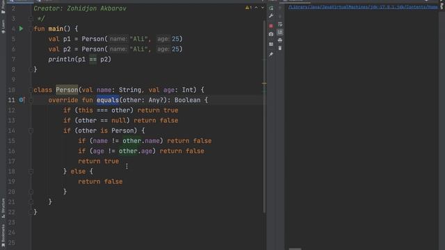Dump threads with camera icon

tap(271, 34)
